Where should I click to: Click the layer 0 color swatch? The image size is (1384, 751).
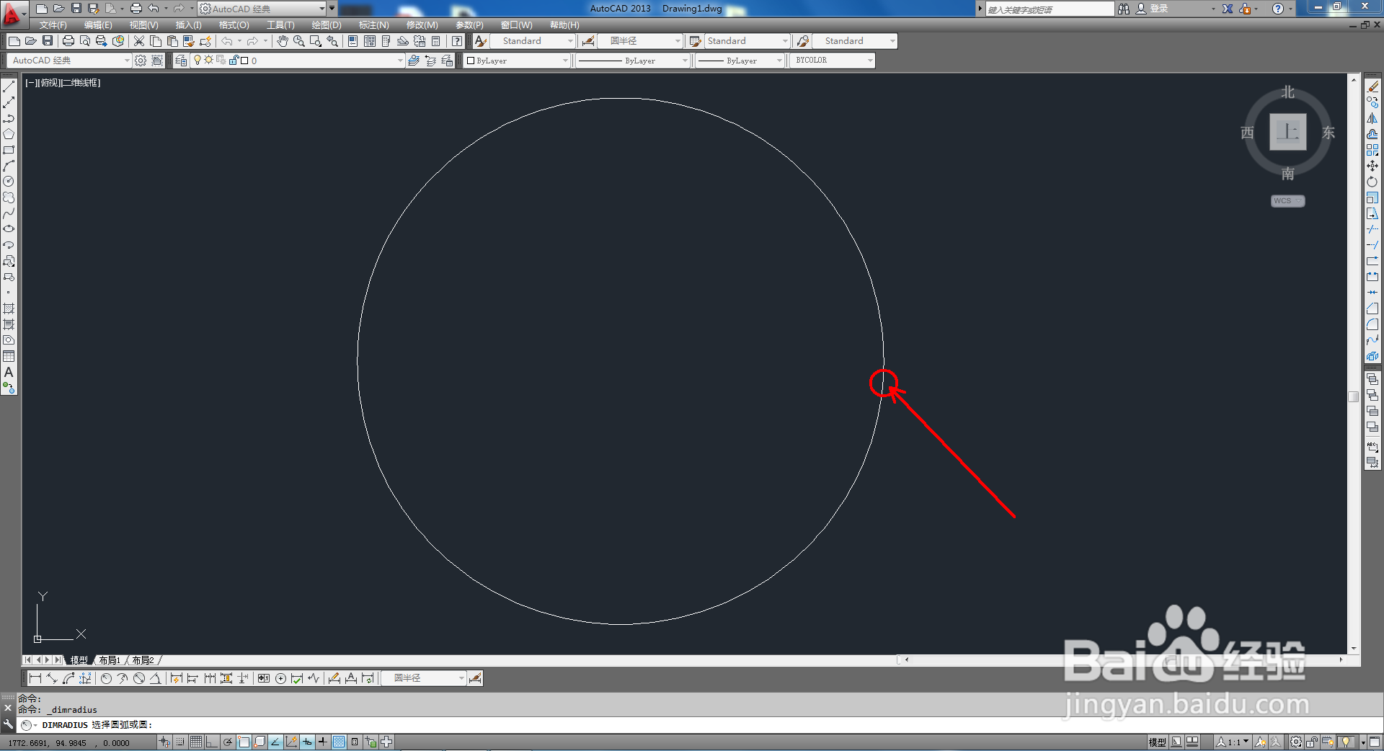(244, 61)
